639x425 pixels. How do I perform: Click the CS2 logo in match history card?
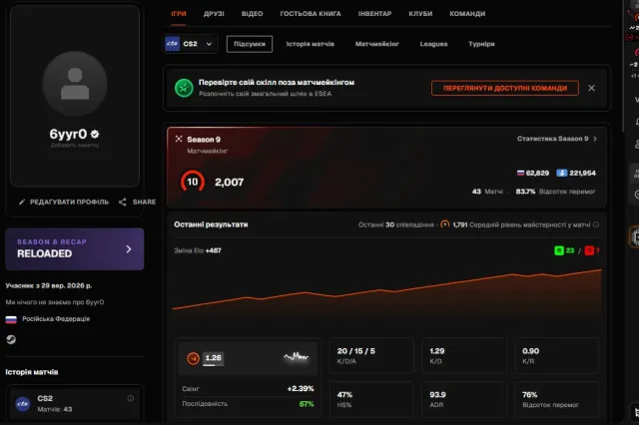click(x=23, y=404)
